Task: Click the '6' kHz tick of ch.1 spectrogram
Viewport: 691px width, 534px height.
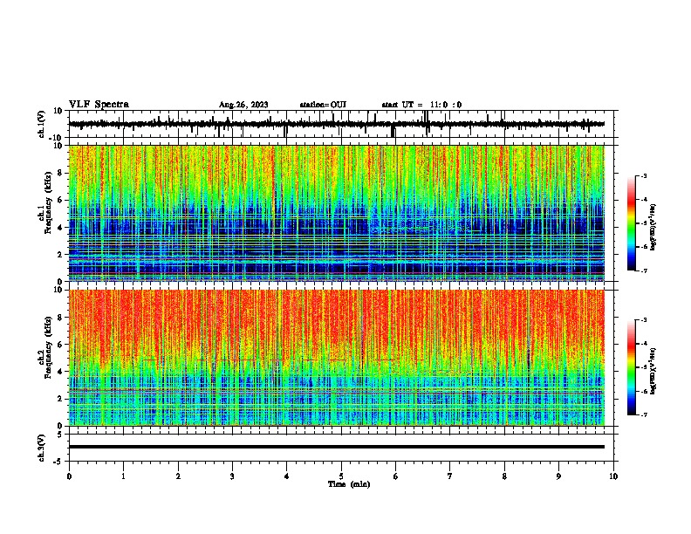Action: coord(60,200)
